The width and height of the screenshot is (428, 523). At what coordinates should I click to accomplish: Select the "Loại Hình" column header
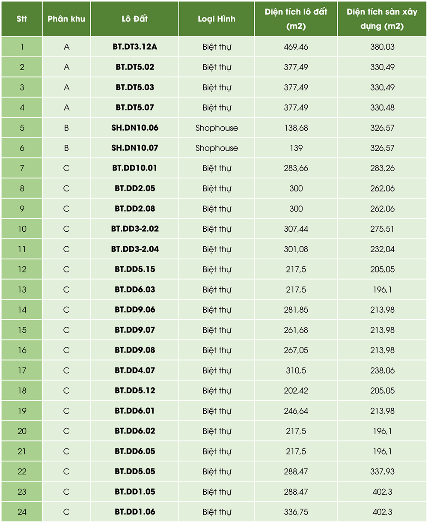pos(217,19)
